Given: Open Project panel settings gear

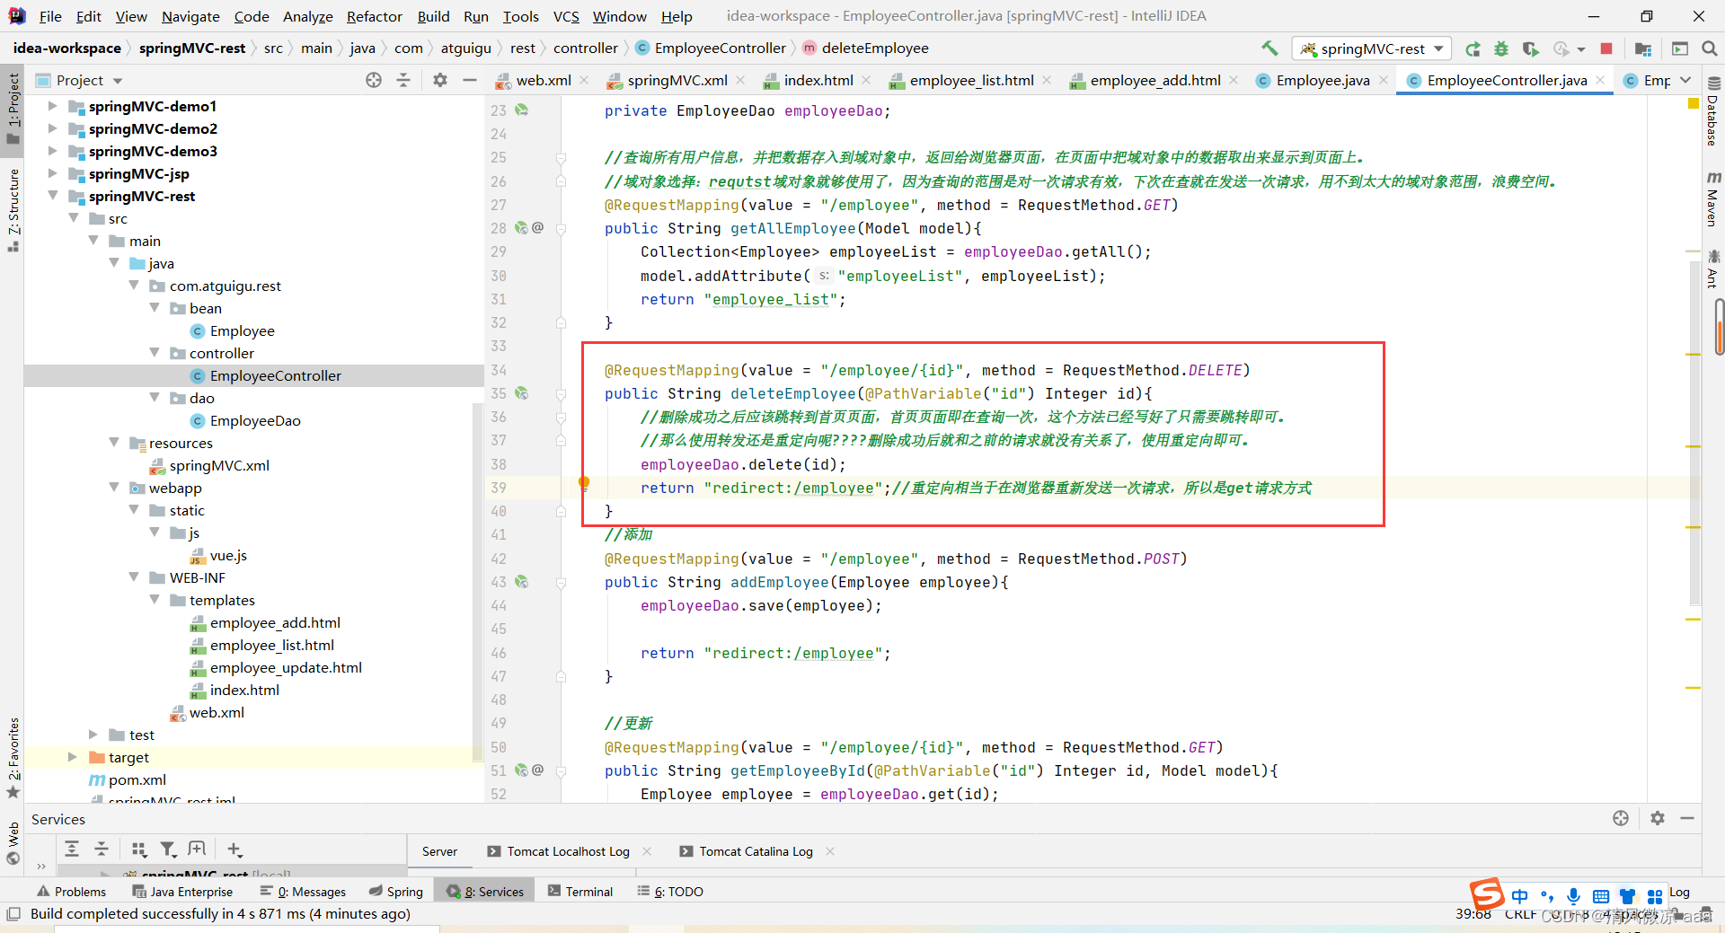Looking at the screenshot, I should [439, 80].
